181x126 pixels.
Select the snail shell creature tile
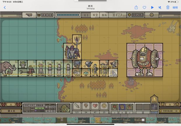tap(113, 65)
